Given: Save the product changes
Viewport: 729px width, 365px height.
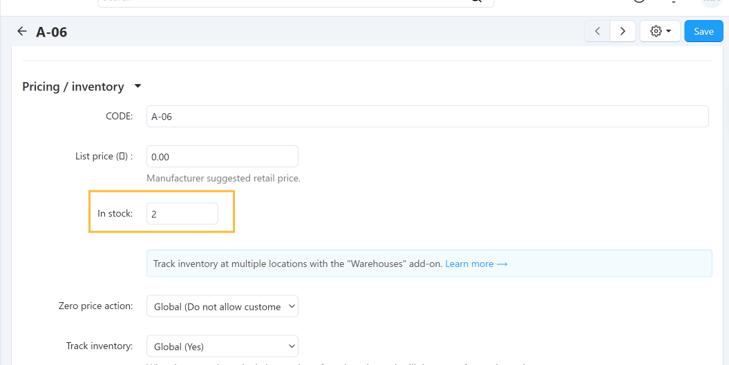Looking at the screenshot, I should (703, 31).
